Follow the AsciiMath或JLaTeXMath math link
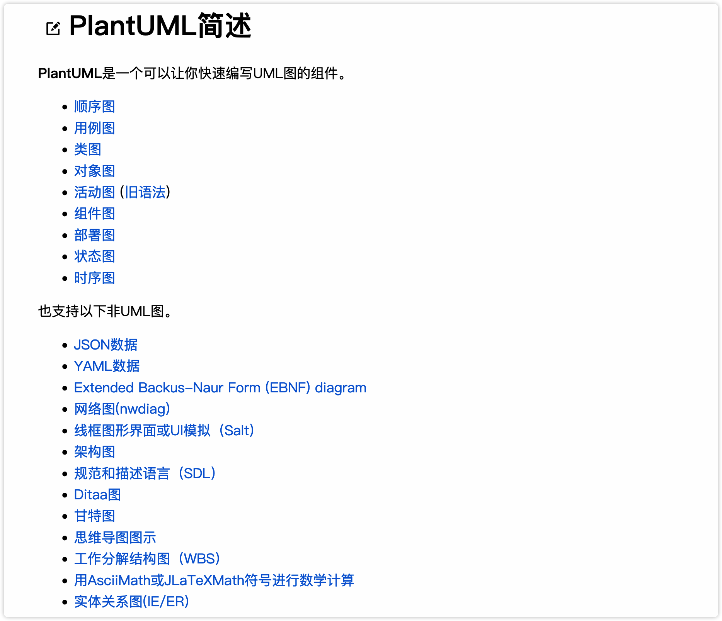722x621 pixels. (214, 580)
